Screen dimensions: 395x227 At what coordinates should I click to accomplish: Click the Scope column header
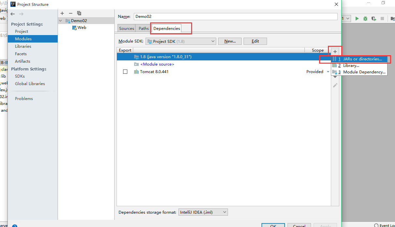pos(317,50)
